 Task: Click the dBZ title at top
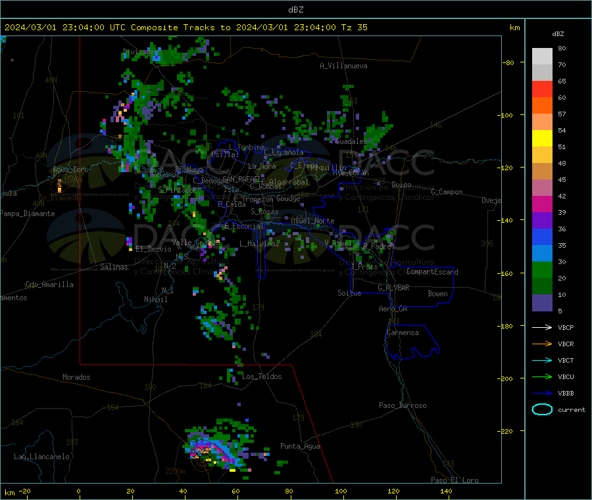[295, 10]
